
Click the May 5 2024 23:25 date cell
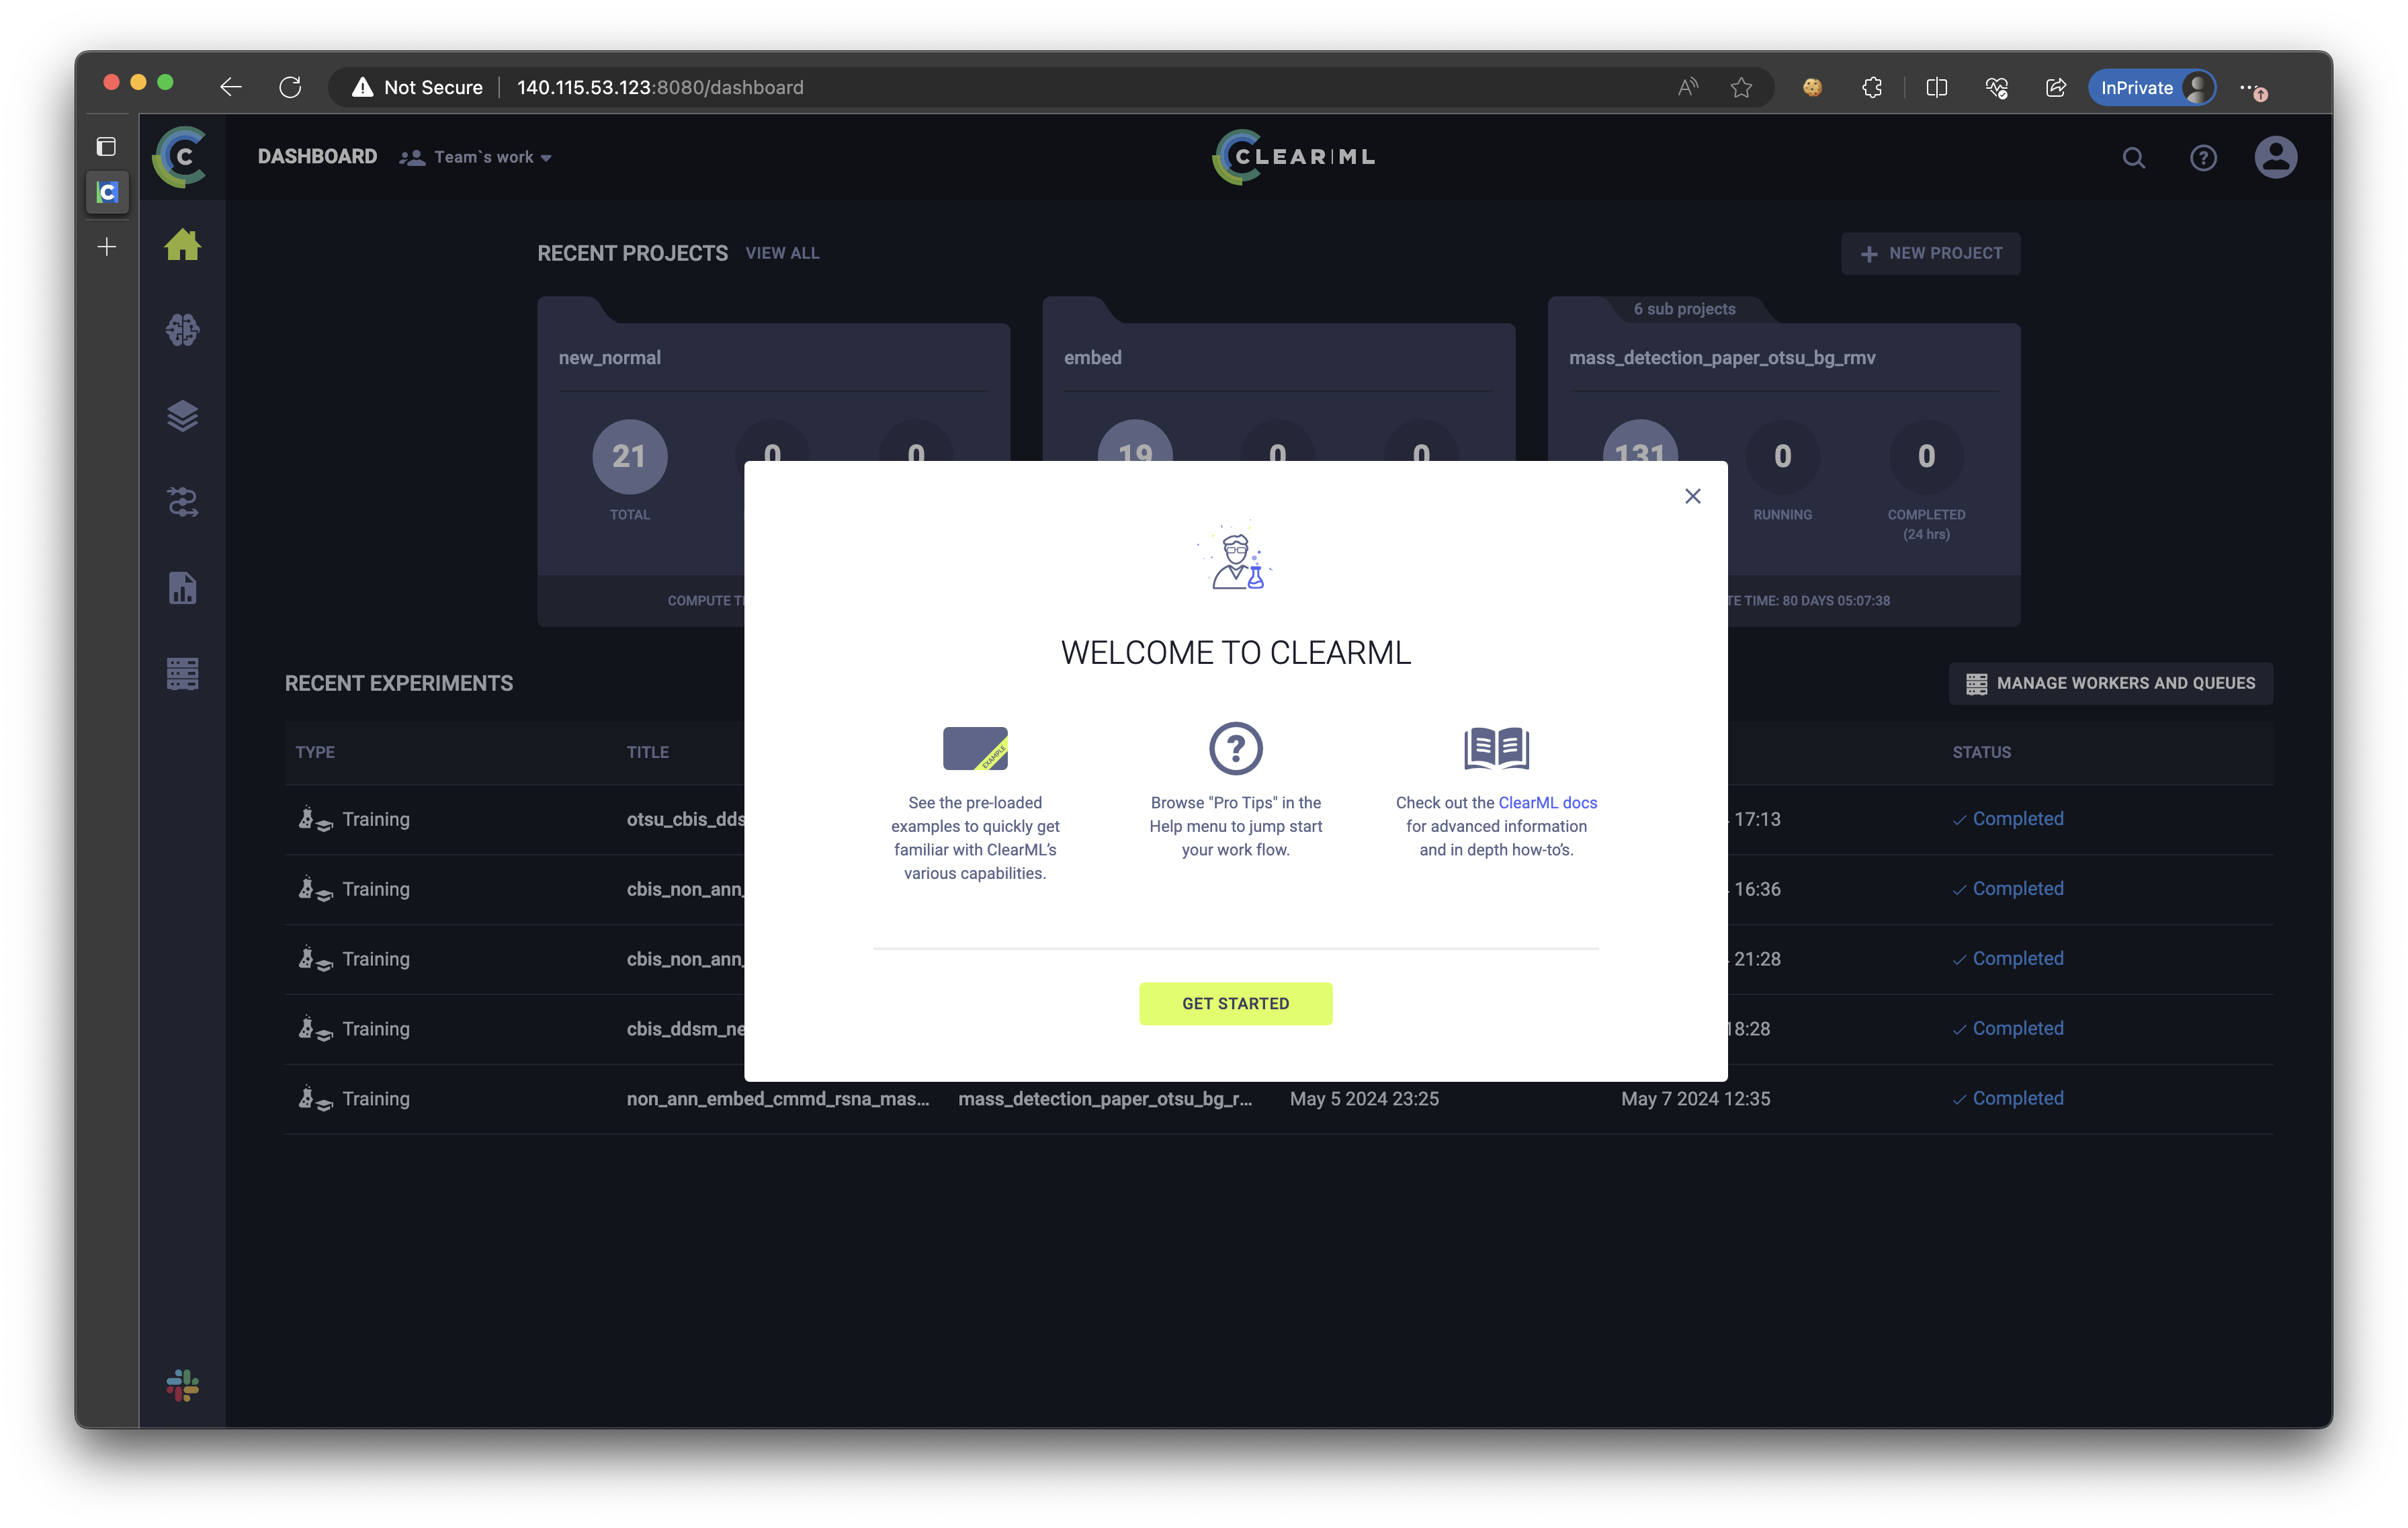pyautogui.click(x=1364, y=1099)
